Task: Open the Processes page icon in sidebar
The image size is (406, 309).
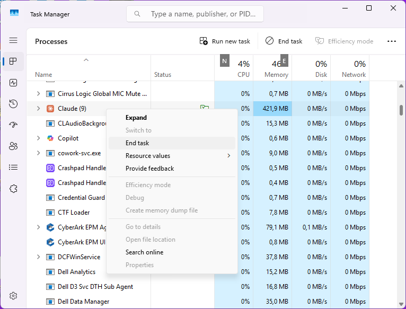Action: coord(13,61)
